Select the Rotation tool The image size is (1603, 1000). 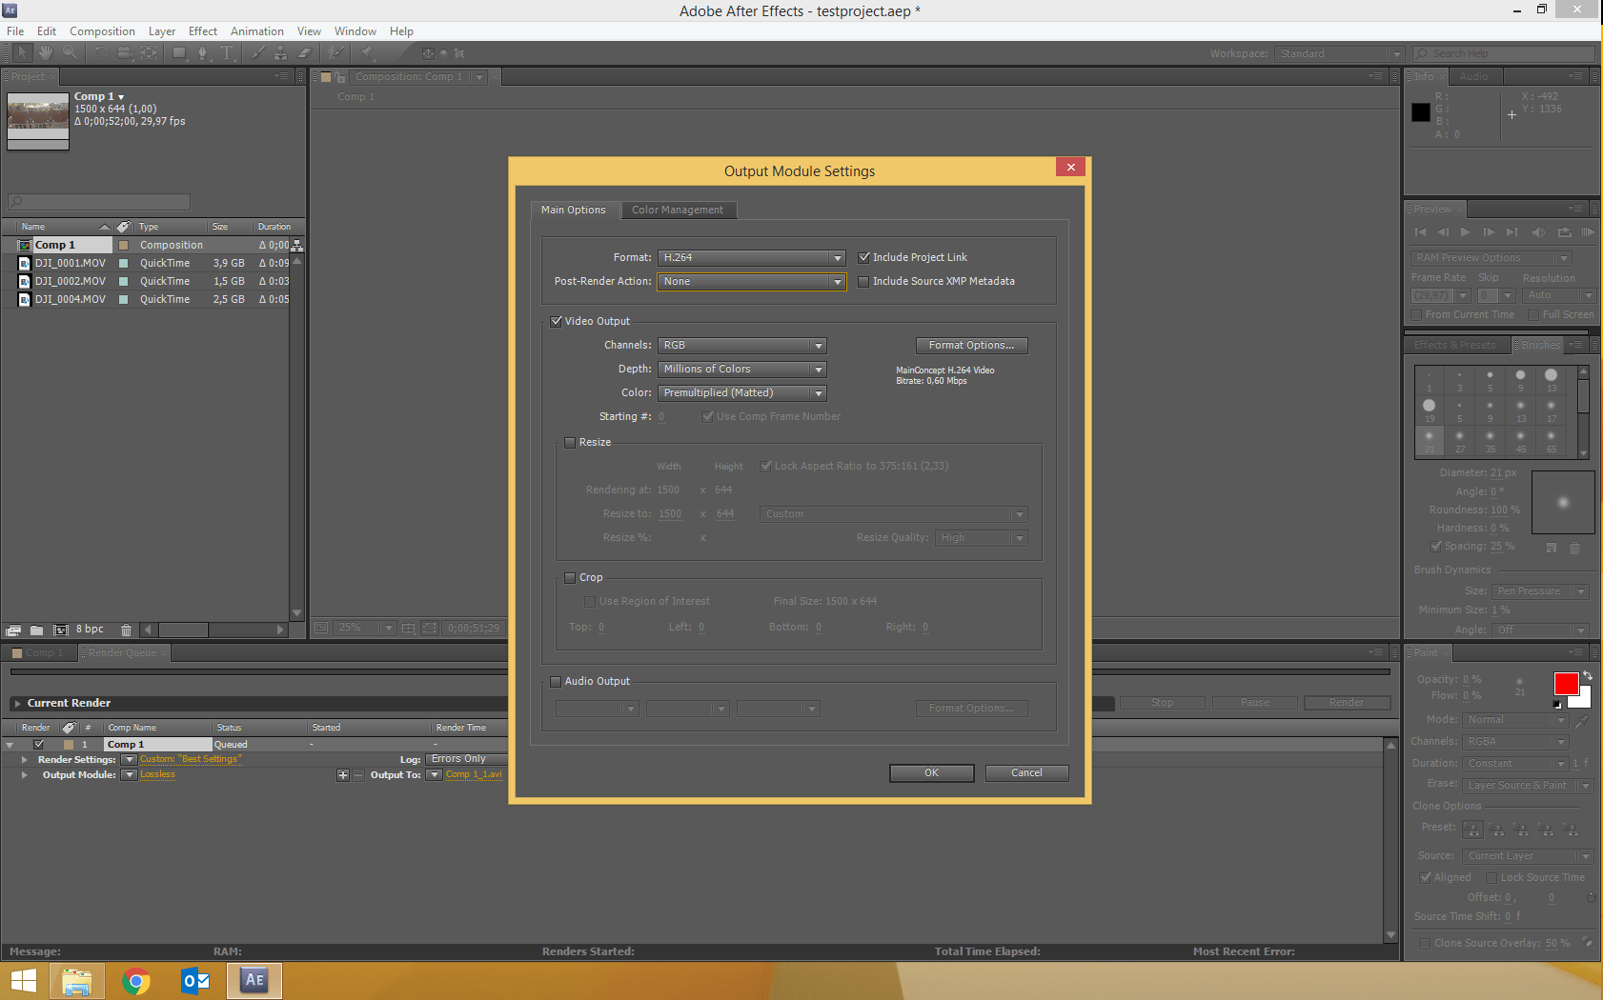click(x=100, y=53)
